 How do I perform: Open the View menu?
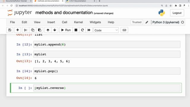point(37,22)
